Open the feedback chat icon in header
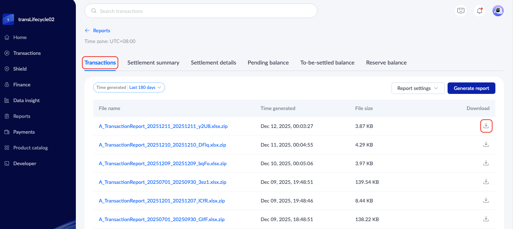Screen dimensions: 513x229 [x=461, y=11]
